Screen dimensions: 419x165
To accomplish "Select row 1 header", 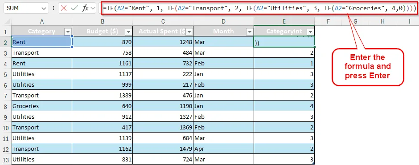I will 6,31.
